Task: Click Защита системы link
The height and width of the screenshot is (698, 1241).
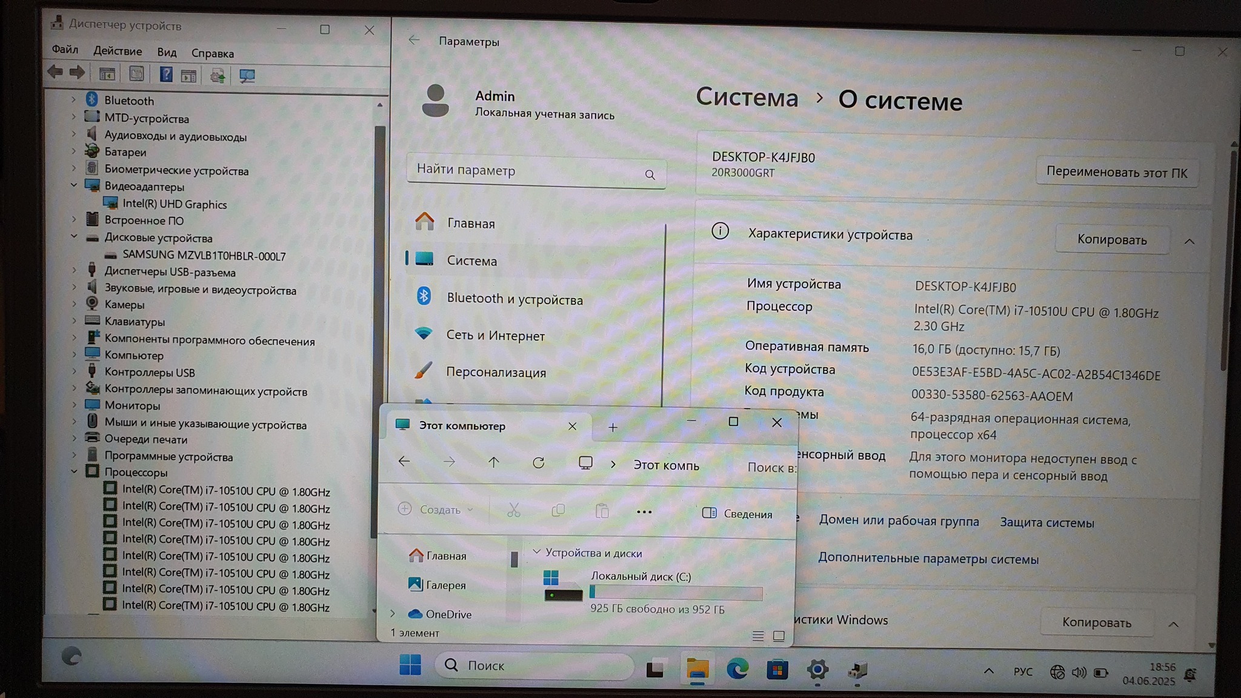Action: pyautogui.click(x=1046, y=522)
